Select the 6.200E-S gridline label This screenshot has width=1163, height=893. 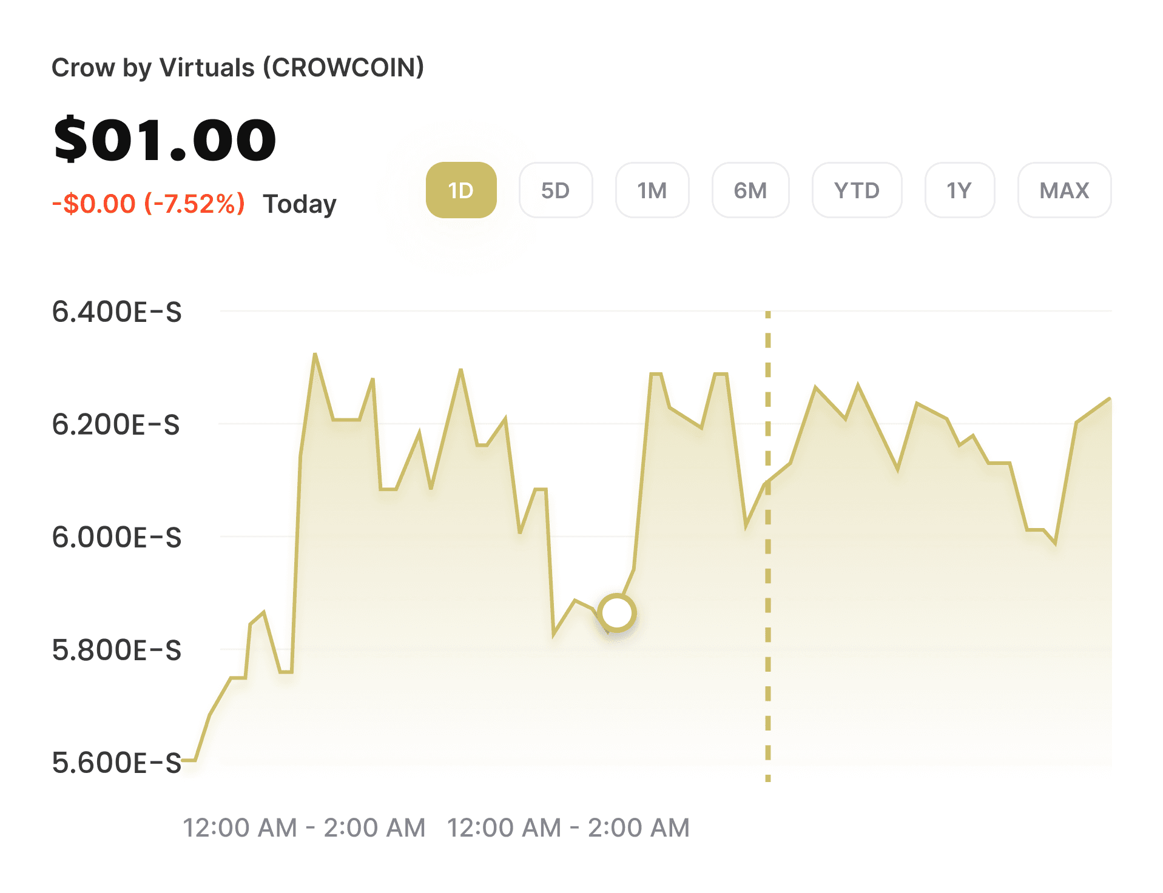(x=116, y=426)
